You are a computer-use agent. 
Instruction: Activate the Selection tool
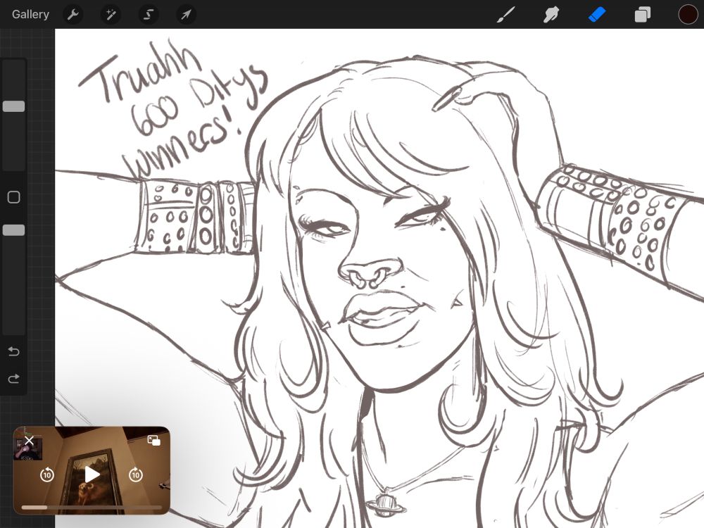point(148,14)
